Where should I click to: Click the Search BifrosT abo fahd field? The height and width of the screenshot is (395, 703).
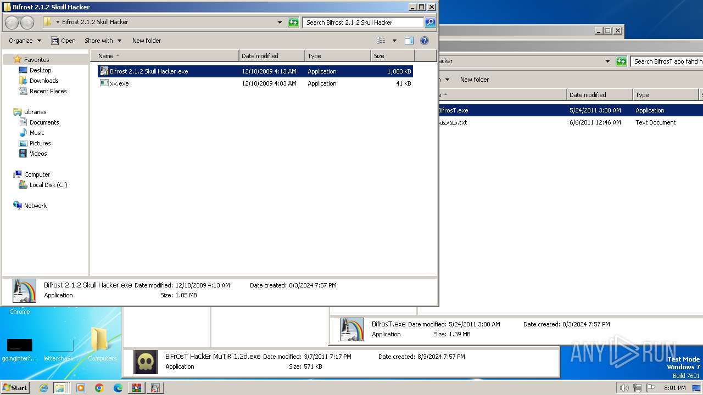(667, 61)
